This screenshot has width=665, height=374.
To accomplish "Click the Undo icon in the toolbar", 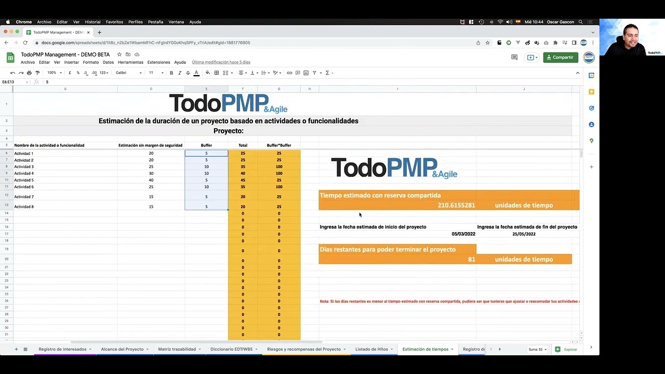I will click(x=12, y=73).
